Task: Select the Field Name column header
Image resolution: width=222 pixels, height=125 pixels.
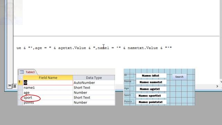Action: pos(48,78)
